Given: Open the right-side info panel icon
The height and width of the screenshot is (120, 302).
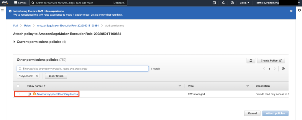Looking at the screenshot, I should point(300,10).
